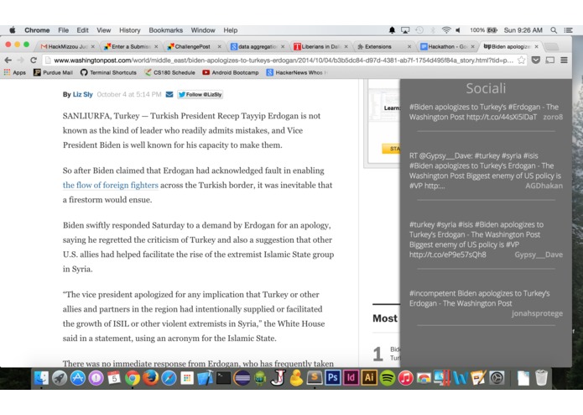Open the View menu
Screen dimensions: 583x415
104,30
